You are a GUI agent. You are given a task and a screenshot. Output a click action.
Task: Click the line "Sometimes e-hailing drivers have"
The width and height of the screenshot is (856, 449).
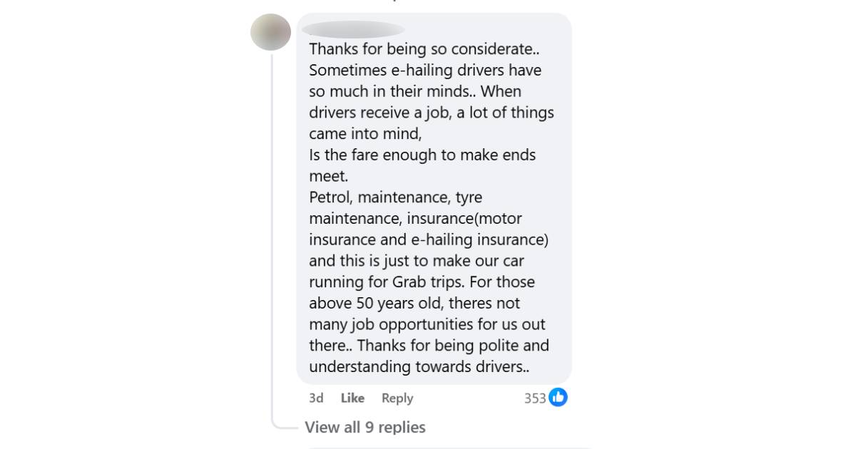(425, 71)
